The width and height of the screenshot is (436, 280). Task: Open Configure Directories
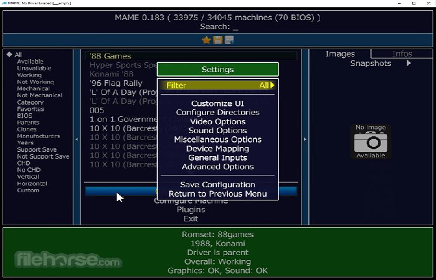point(218,113)
